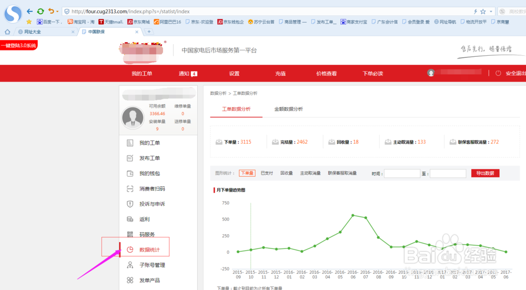526x290 pixels.
Task: Open the dropdown beside the undo arrow
Action: 57,12
